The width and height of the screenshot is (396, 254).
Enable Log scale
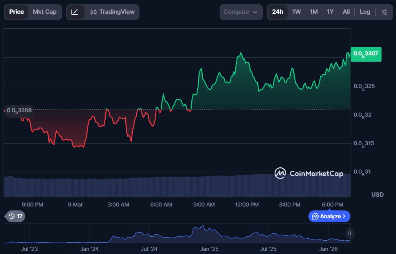point(365,12)
